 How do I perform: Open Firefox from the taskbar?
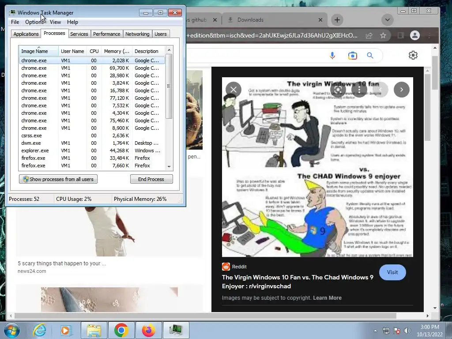coord(148,330)
